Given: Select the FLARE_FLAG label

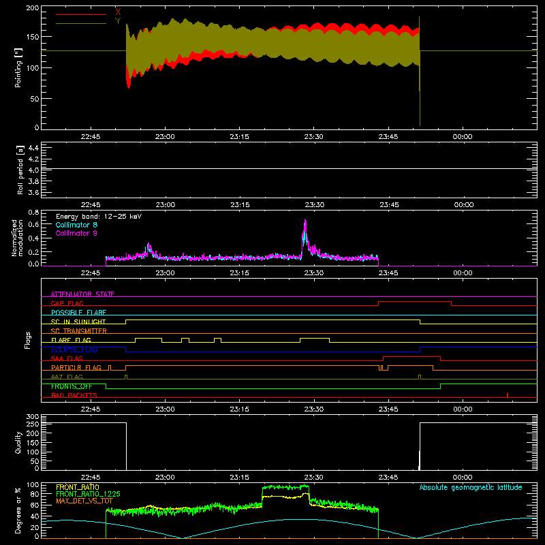Looking at the screenshot, I should click(x=71, y=340).
